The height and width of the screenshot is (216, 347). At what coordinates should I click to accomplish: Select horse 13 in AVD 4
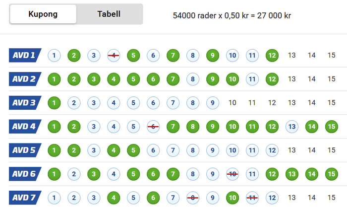click(292, 127)
